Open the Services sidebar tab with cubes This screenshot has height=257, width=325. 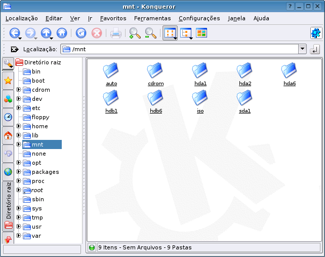point(8,99)
